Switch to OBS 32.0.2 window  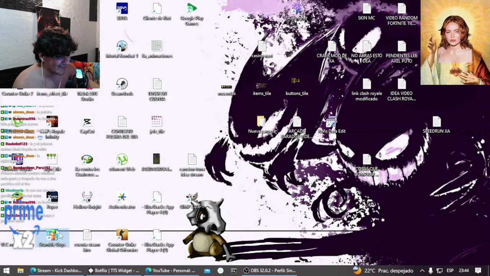coord(270,270)
